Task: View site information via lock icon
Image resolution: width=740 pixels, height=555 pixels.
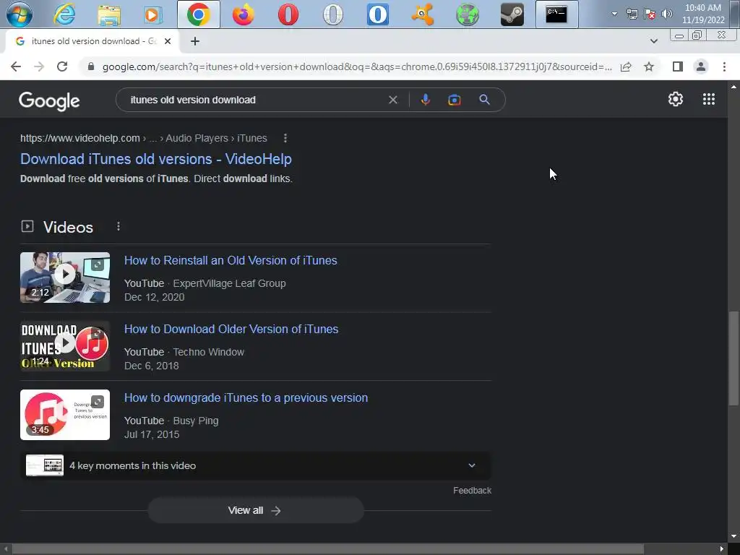Action: click(91, 66)
